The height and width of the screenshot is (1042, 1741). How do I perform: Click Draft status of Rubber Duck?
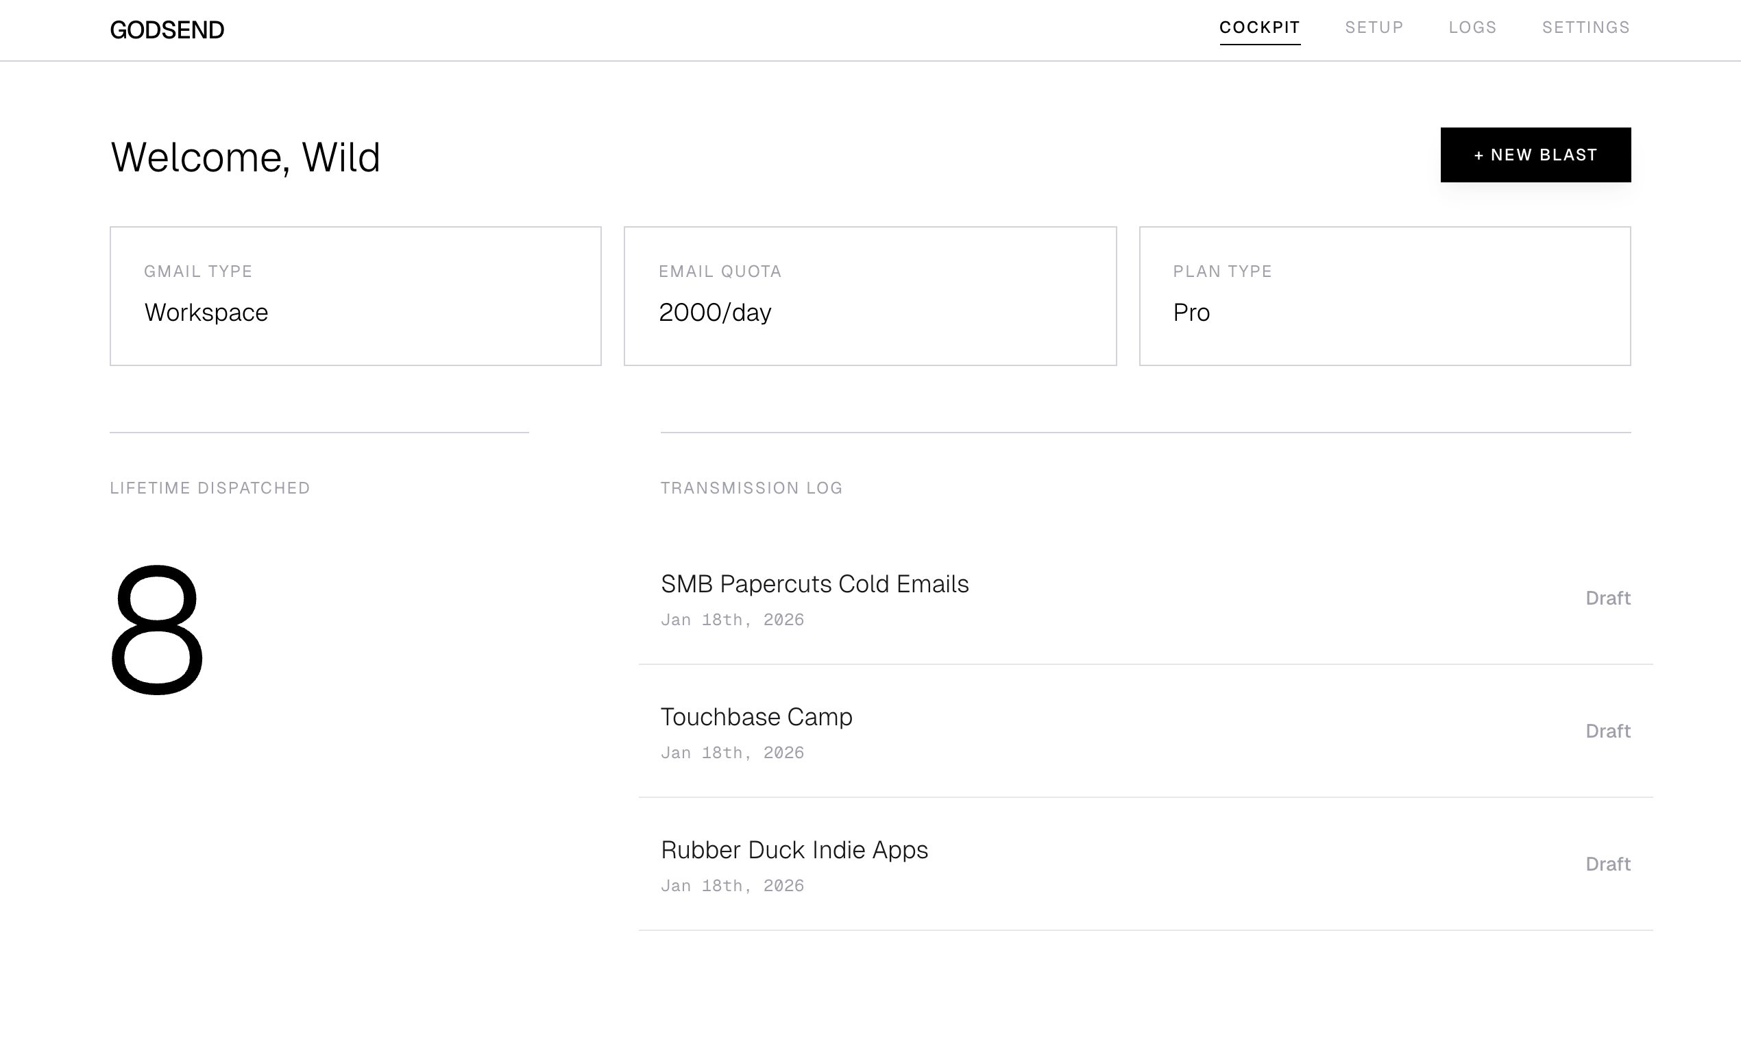pyautogui.click(x=1607, y=864)
